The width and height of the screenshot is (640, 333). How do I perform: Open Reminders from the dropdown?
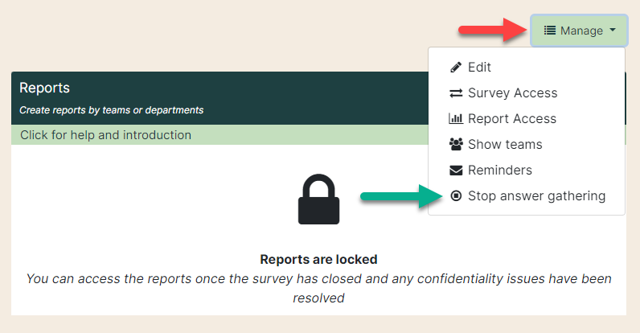coord(527,171)
